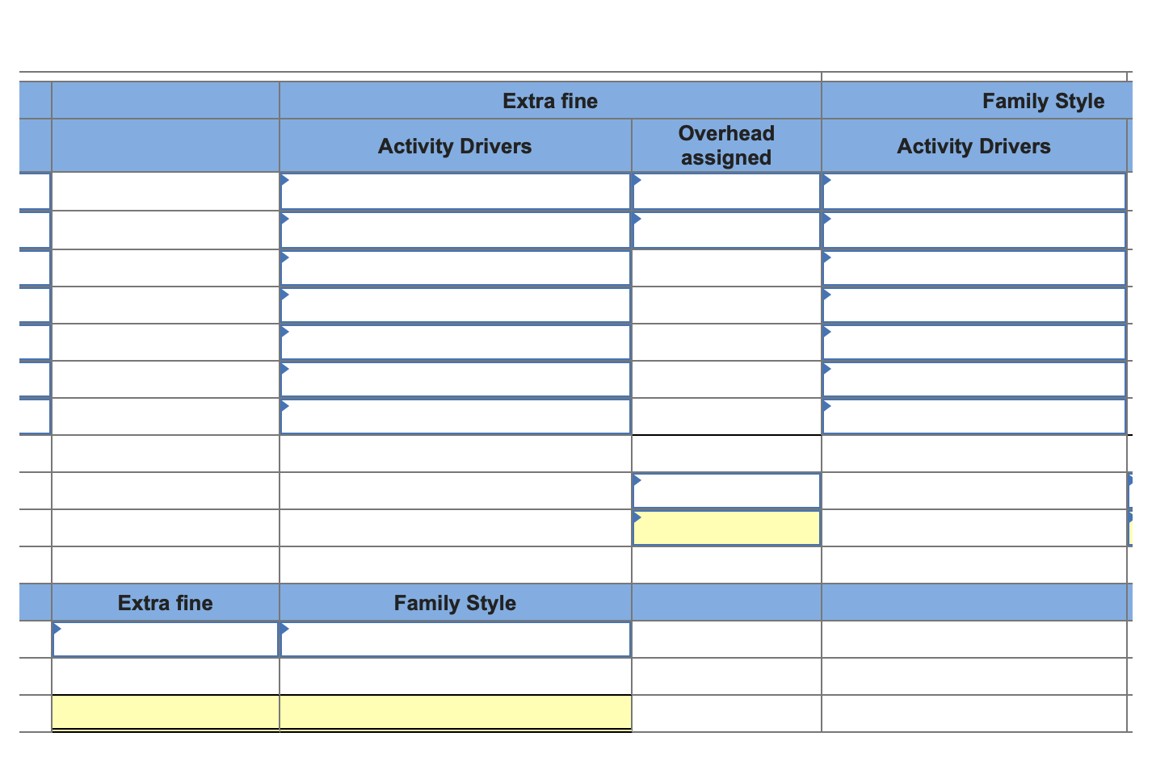Open seventh-row Activity Drivers dropdown under Family Style
1173x770 pixels.
tap(974, 416)
